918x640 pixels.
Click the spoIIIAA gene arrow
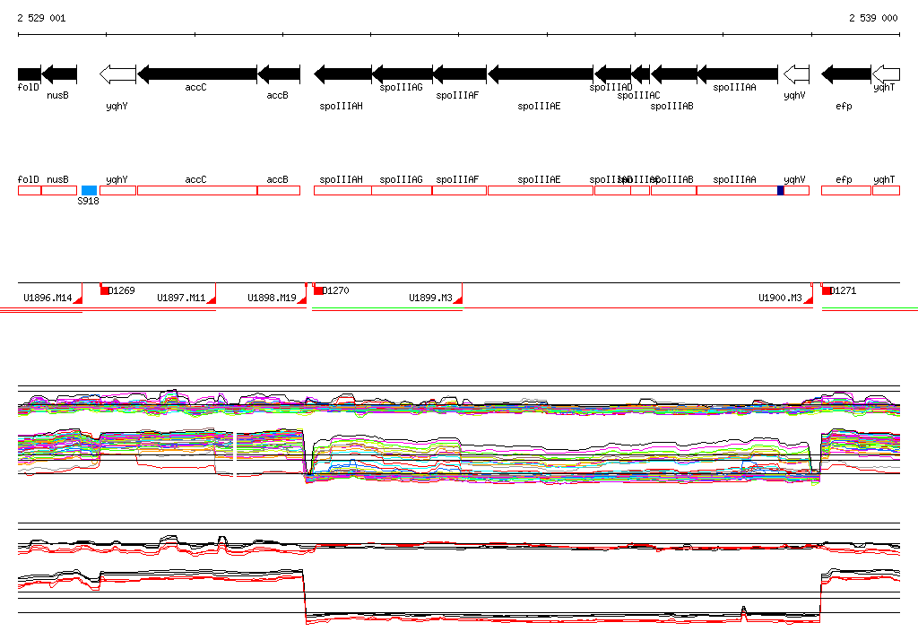tap(738, 74)
